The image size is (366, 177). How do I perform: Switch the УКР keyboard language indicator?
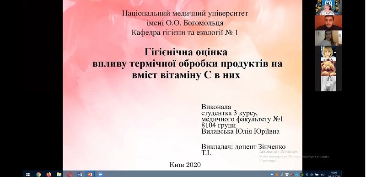point(323,175)
